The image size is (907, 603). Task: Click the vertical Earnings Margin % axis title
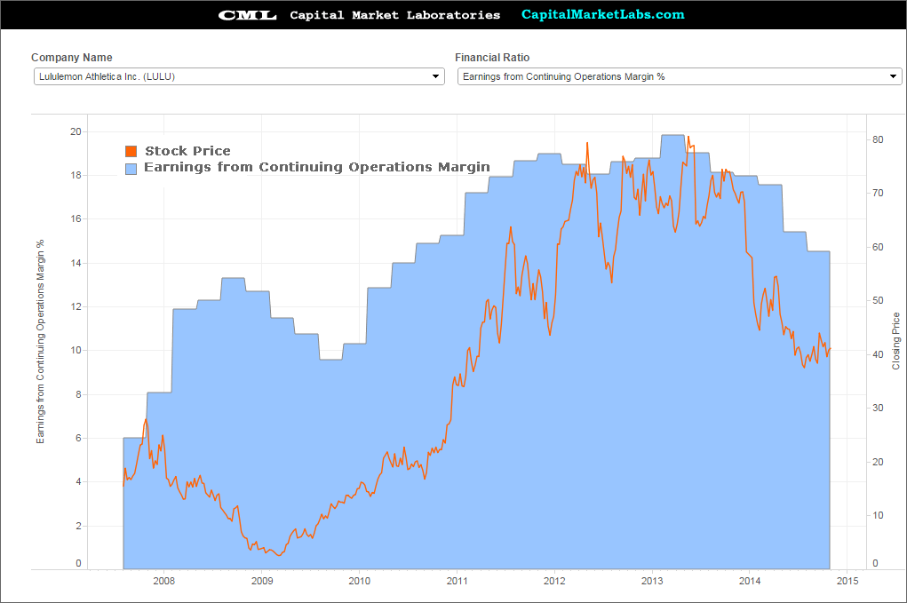point(40,342)
